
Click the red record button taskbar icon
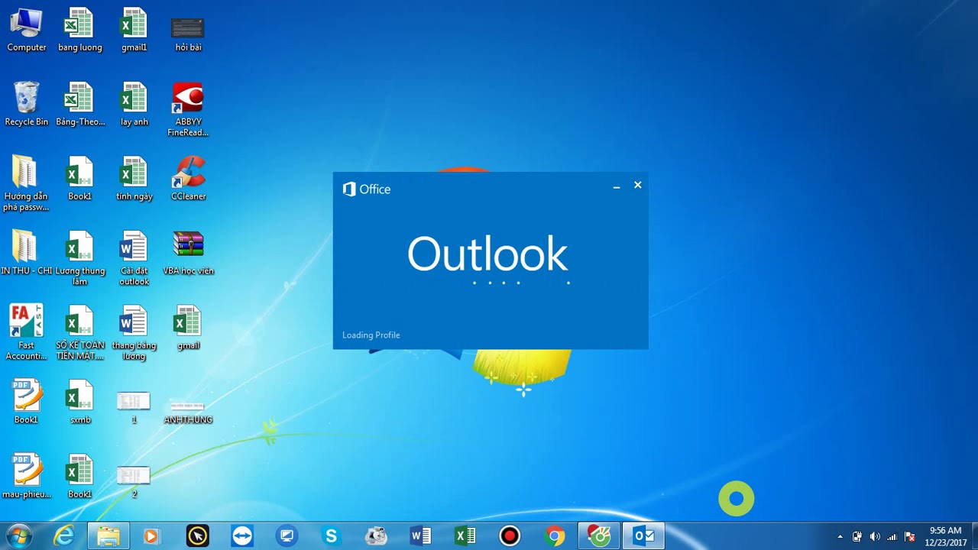click(x=510, y=536)
